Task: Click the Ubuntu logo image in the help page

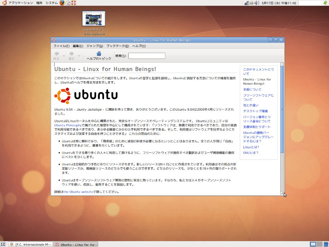Action: 86,96
